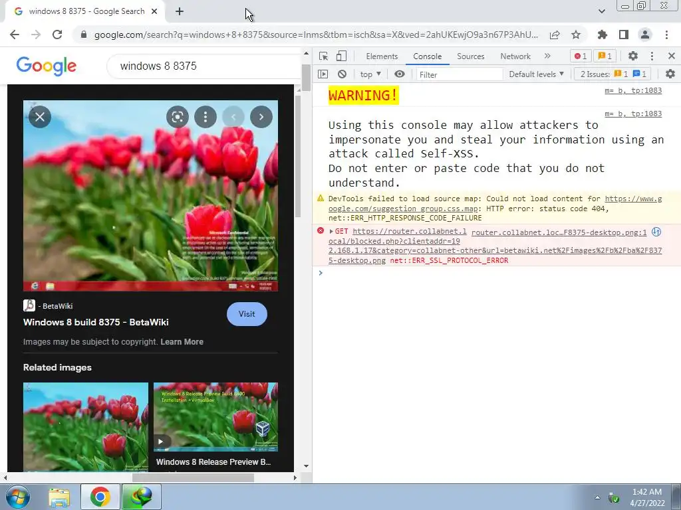The image size is (681, 510).
Task: Open first m=b,tp:1083 source link
Action: 633,90
